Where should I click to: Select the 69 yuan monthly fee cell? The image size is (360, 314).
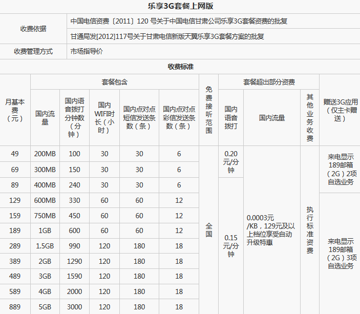pos(15,170)
